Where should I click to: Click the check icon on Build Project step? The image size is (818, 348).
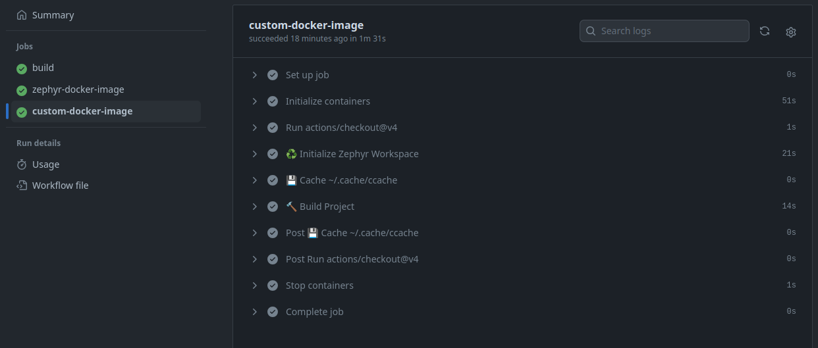273,207
